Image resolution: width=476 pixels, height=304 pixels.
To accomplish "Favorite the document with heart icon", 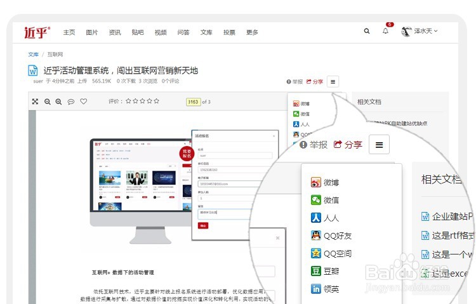I will click(84, 102).
